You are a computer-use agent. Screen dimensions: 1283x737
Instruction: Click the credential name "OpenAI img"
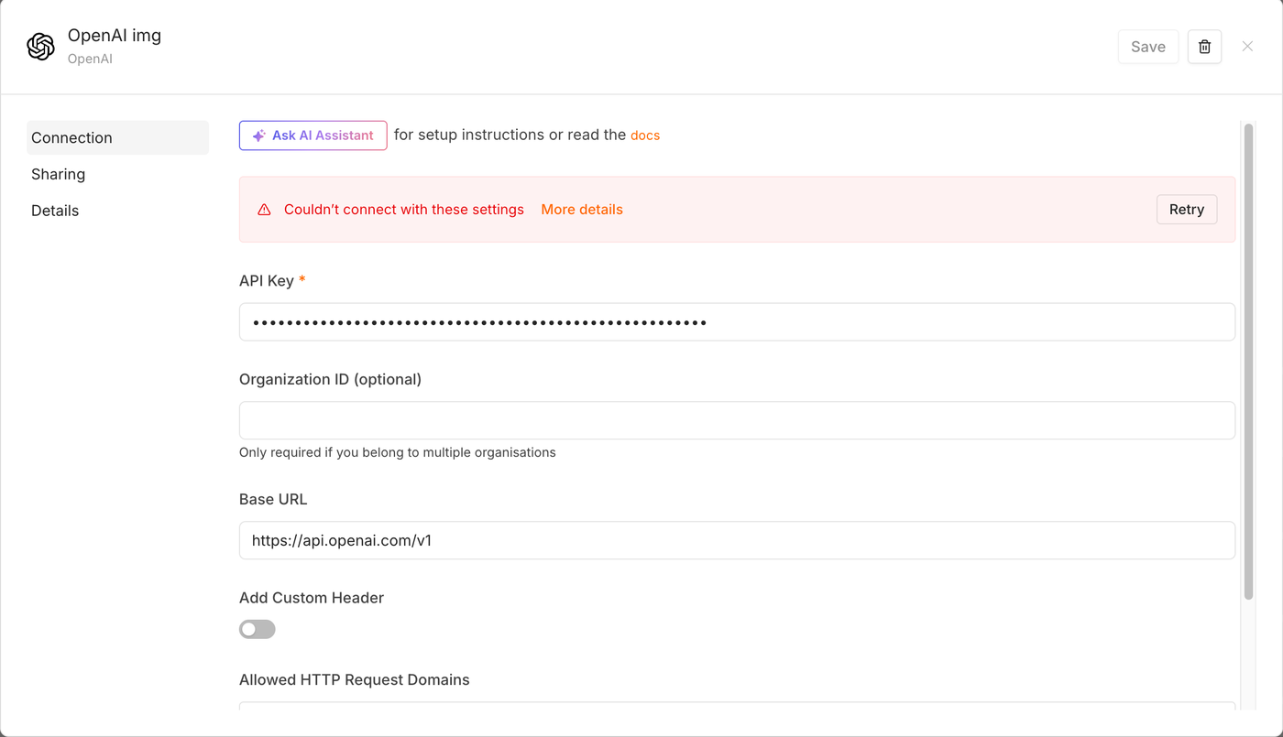115,36
